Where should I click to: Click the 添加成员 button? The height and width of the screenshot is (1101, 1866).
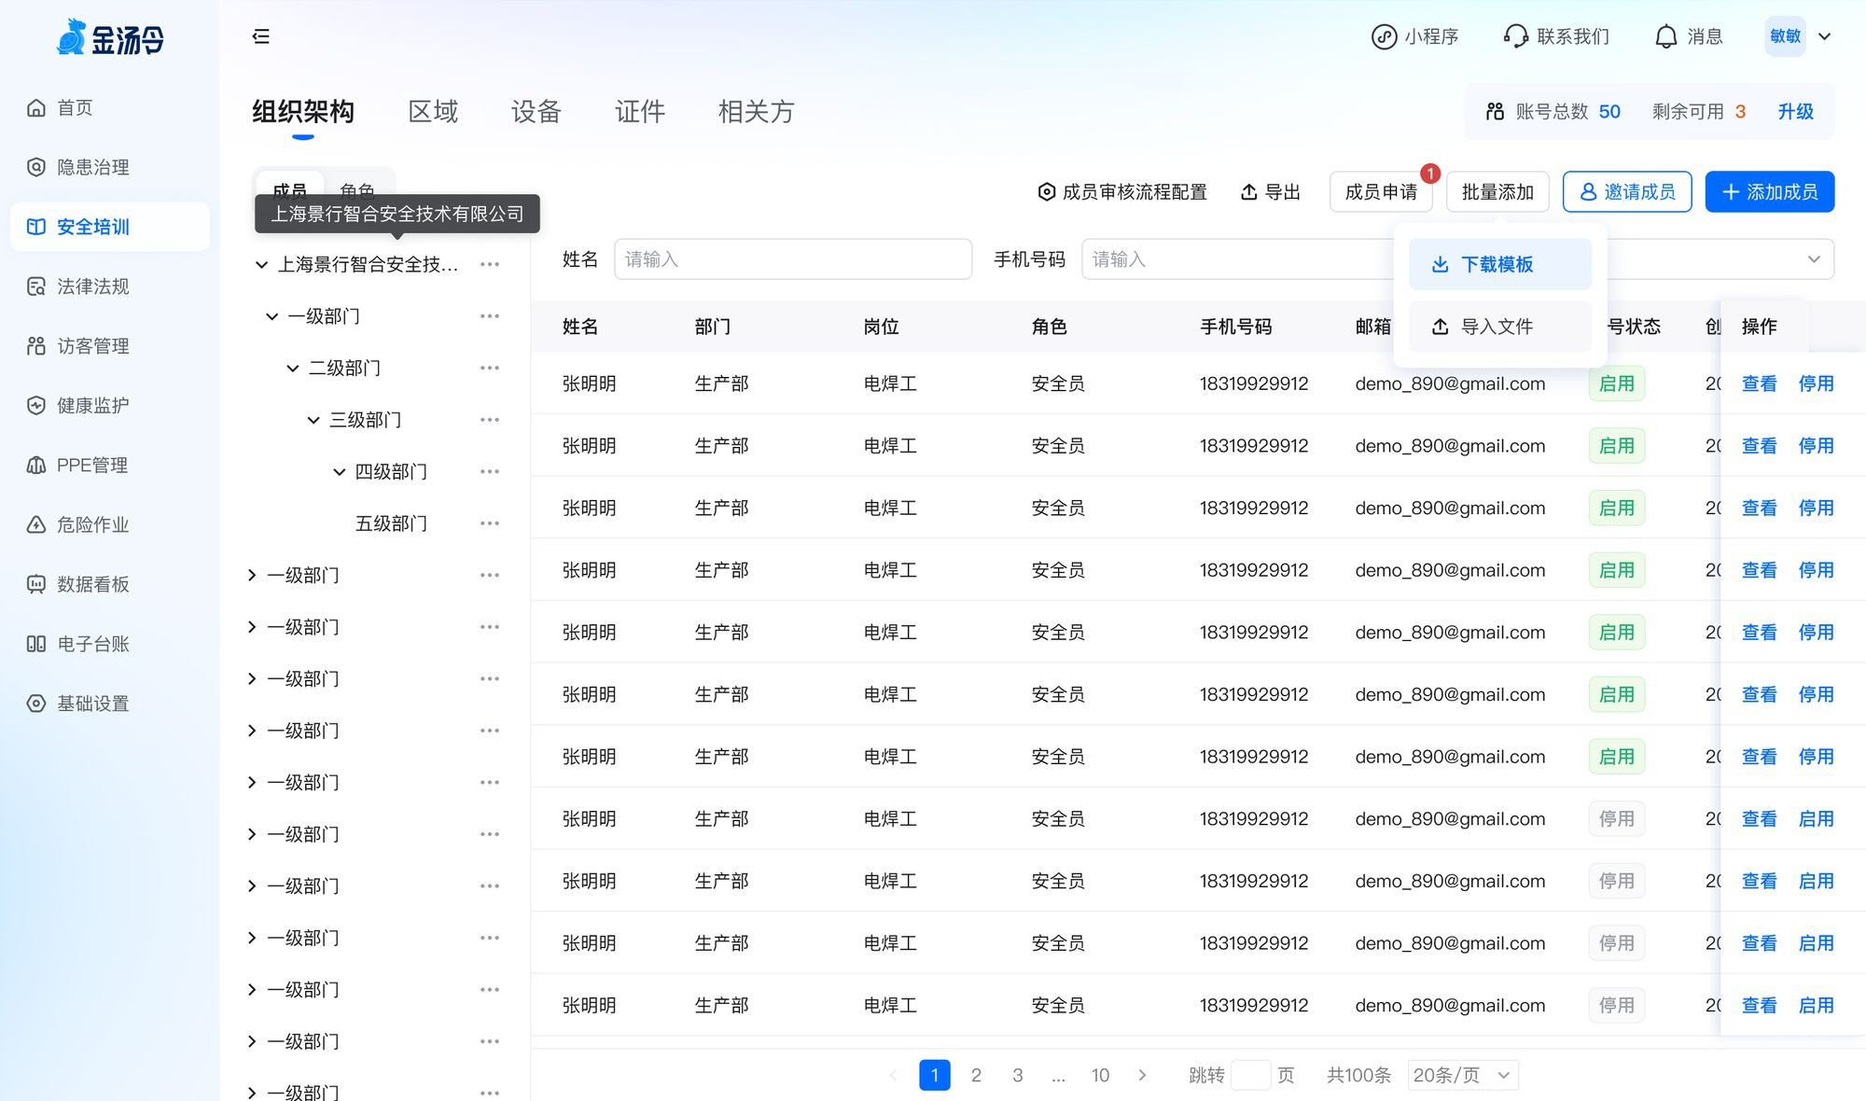(1769, 192)
